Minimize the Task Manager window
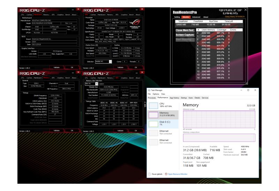Image resolution: width=279 pixels, height=191 pixels. (x=241, y=90)
